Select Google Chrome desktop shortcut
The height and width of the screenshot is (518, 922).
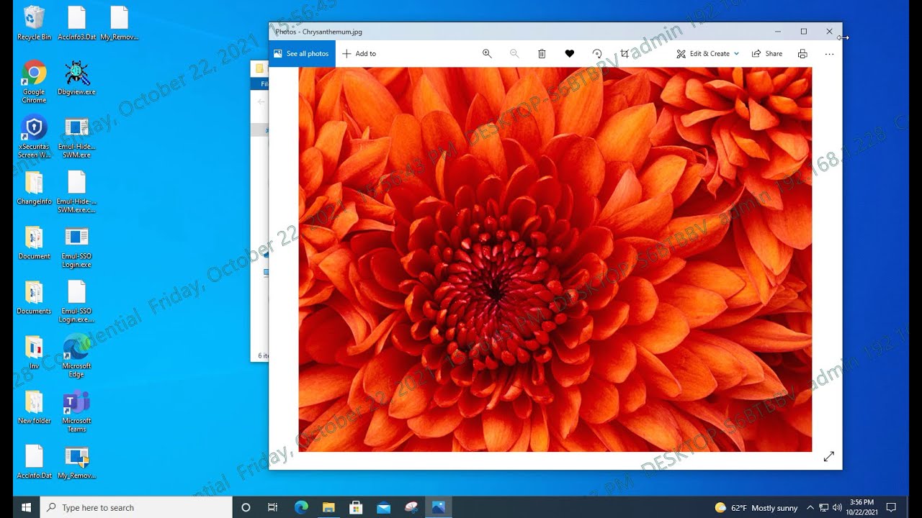point(34,82)
